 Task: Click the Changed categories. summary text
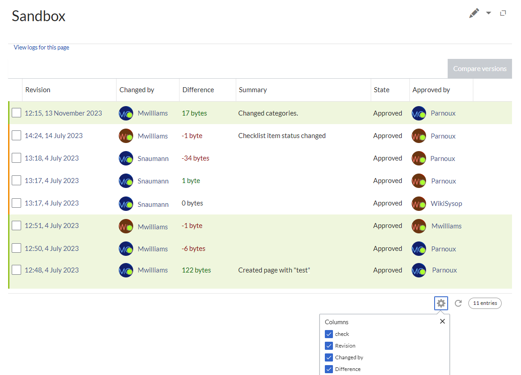[x=268, y=113]
